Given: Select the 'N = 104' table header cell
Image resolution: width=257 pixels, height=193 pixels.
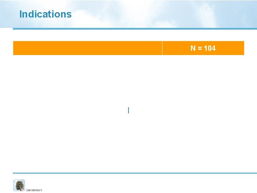Looking at the screenshot, I should 203,48.
